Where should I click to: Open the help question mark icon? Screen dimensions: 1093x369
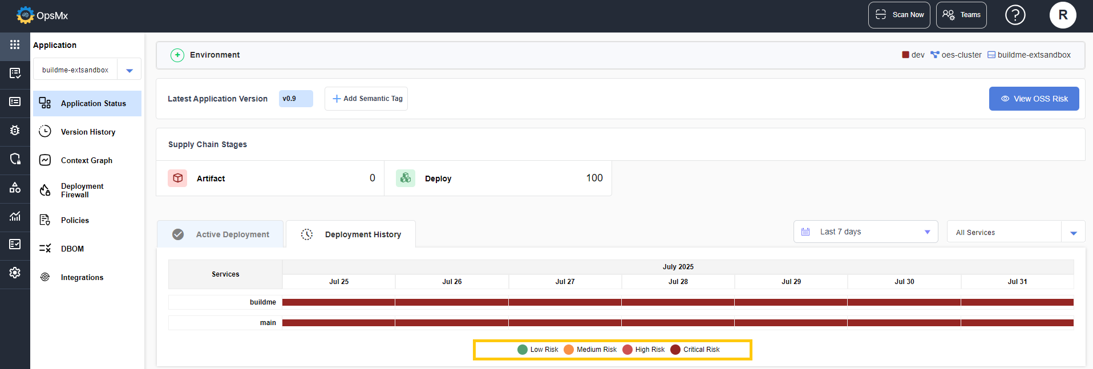1015,15
